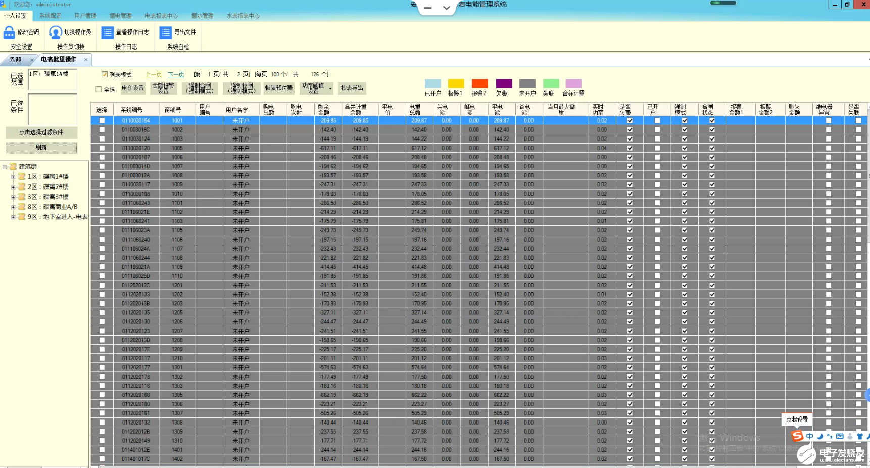Image resolution: width=870 pixels, height=468 pixels.
Task: Click the 已选范围 text box
Action: 52,80
